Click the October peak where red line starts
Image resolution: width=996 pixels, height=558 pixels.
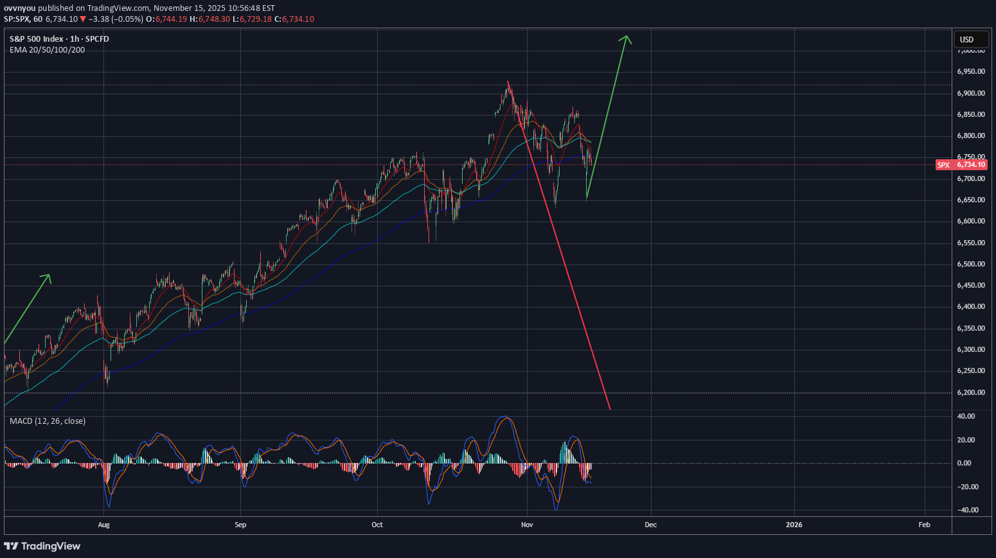[x=508, y=82]
